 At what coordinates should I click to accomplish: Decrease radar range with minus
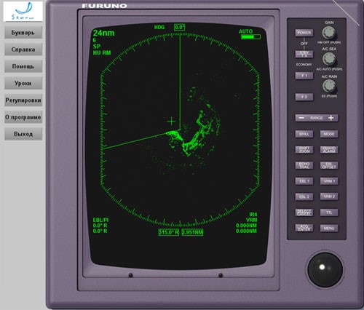point(301,118)
